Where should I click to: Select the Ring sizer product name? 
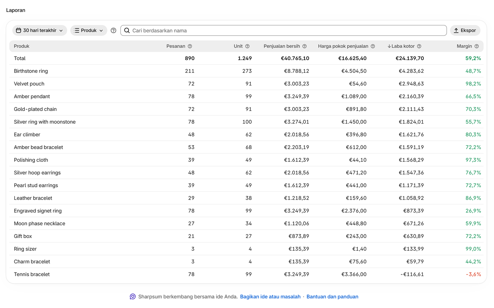point(25,249)
